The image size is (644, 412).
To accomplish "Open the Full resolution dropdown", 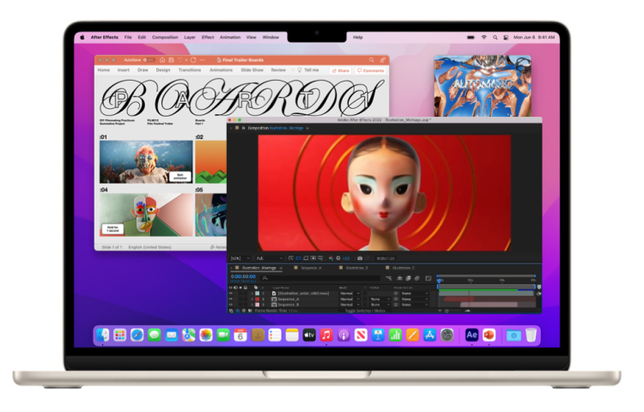I will [x=270, y=257].
